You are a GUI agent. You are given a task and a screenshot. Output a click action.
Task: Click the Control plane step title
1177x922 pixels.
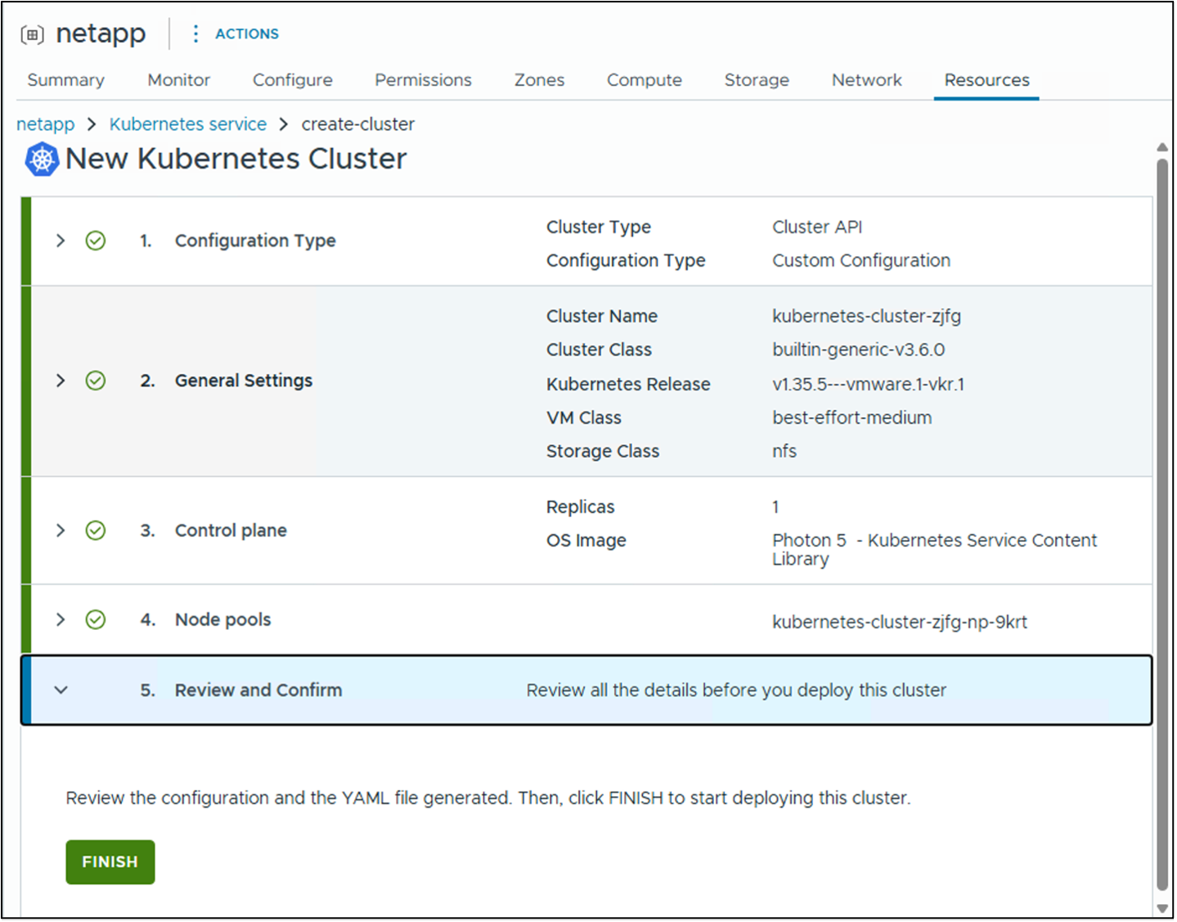click(231, 530)
